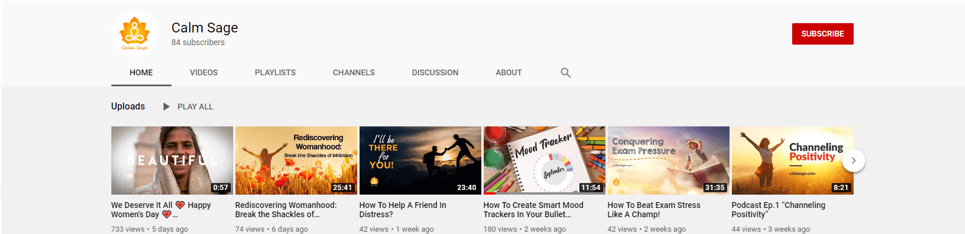Image resolution: width=965 pixels, height=234 pixels.
Task: Click the 84 subscribers count text
Action: tap(198, 42)
